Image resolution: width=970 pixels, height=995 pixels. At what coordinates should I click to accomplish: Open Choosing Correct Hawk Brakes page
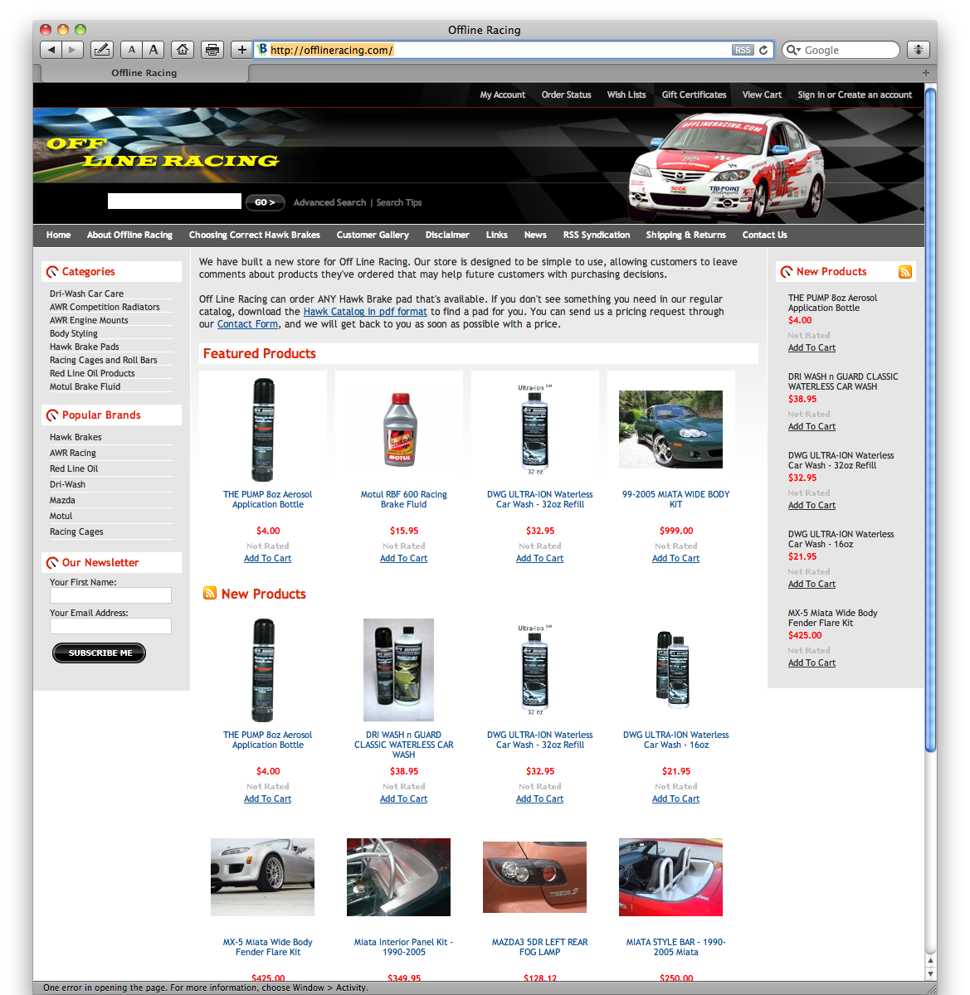[x=254, y=235]
